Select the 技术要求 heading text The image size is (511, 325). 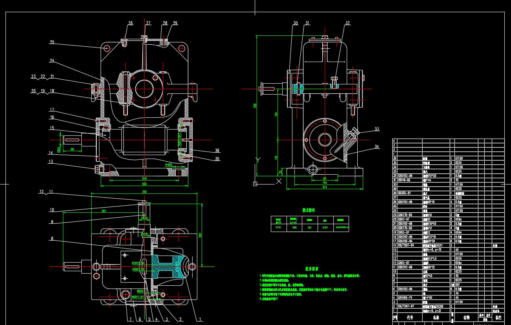click(x=311, y=269)
